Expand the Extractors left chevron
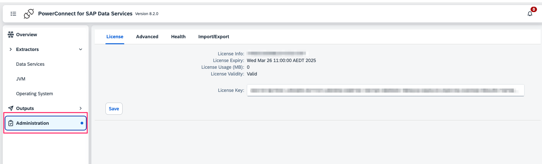 tap(11, 49)
